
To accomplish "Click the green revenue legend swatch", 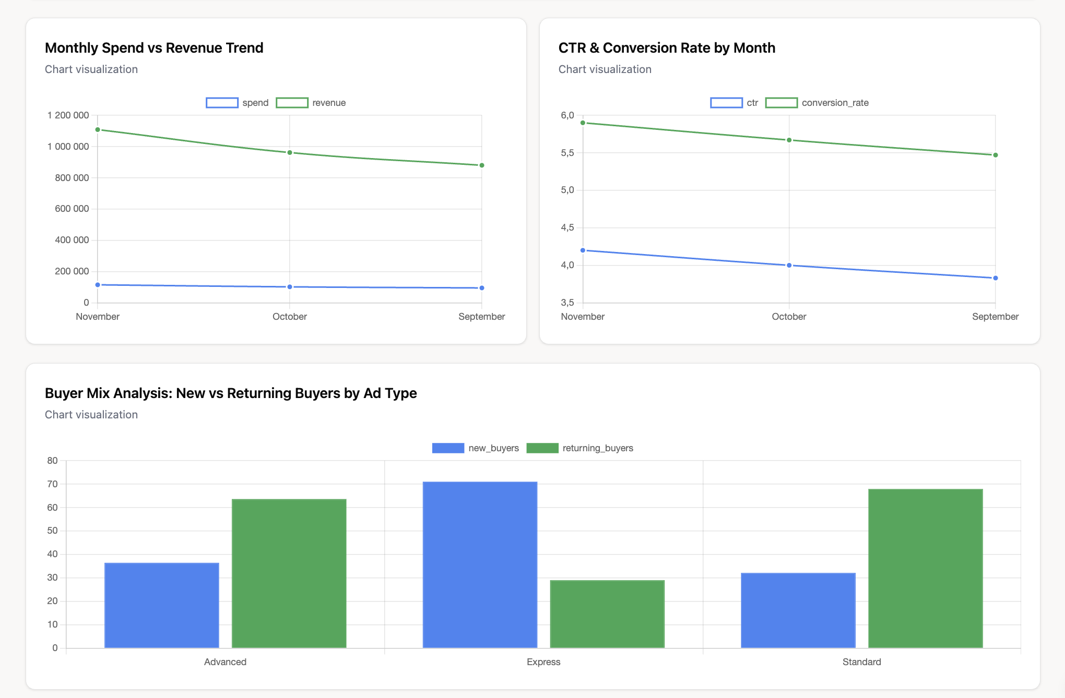I will pos(292,102).
